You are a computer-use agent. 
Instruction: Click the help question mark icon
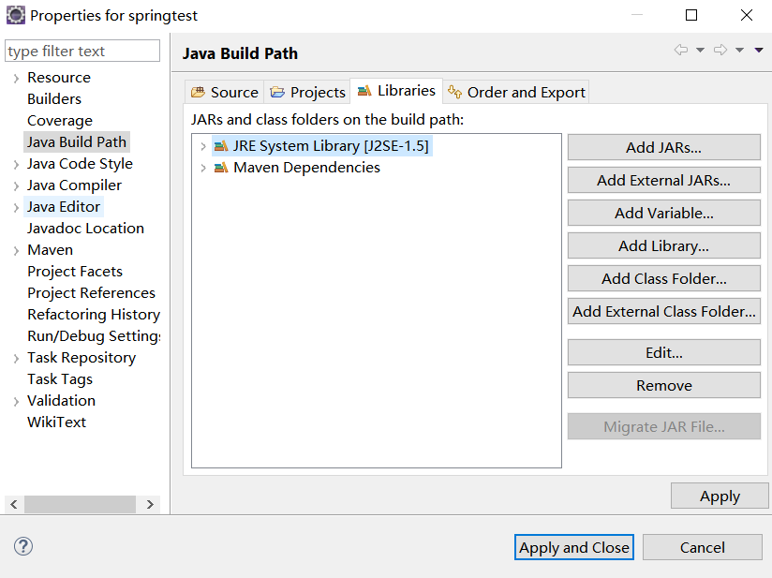click(23, 546)
